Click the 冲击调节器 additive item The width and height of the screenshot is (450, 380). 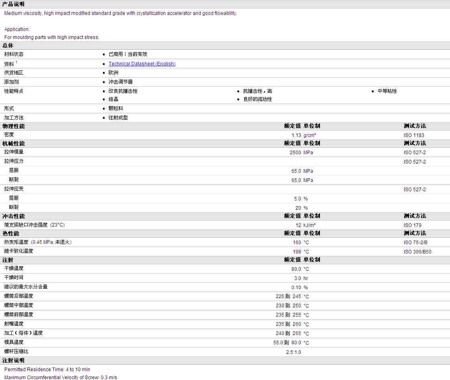[x=120, y=82]
